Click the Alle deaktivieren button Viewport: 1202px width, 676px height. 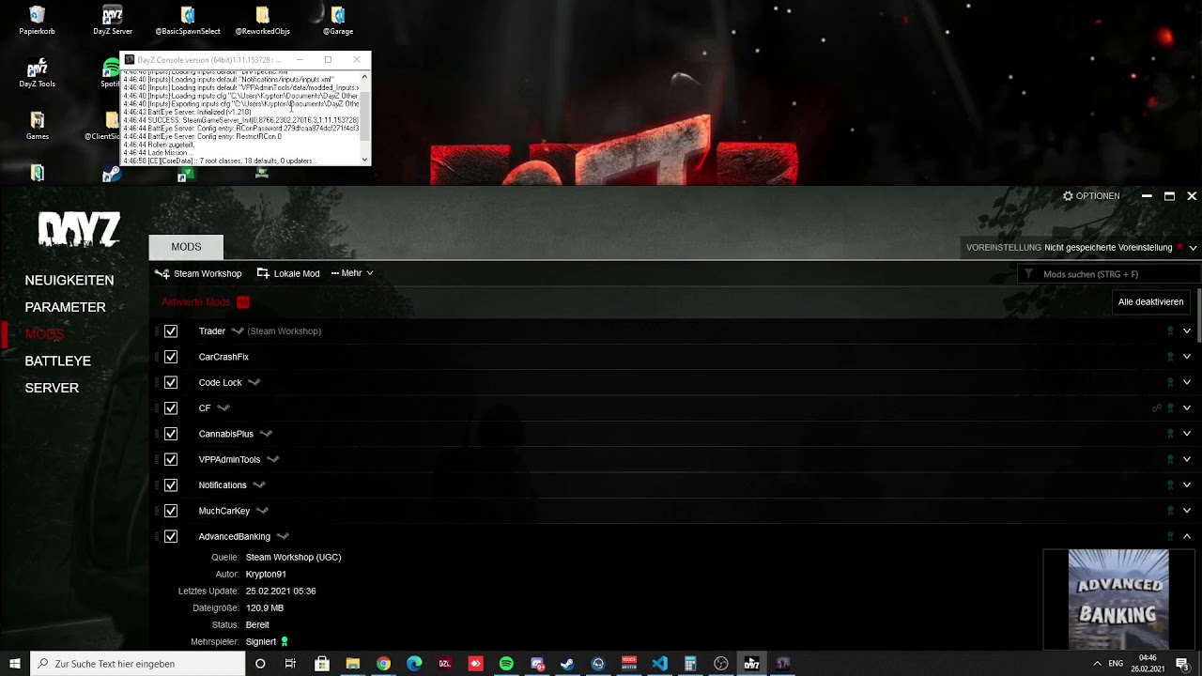(1150, 302)
